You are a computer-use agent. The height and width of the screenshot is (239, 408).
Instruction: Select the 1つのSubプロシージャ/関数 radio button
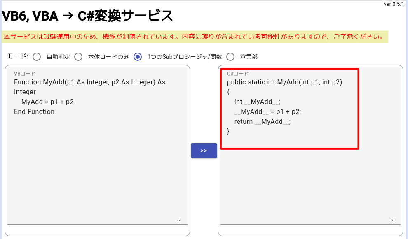pyautogui.click(x=138, y=57)
